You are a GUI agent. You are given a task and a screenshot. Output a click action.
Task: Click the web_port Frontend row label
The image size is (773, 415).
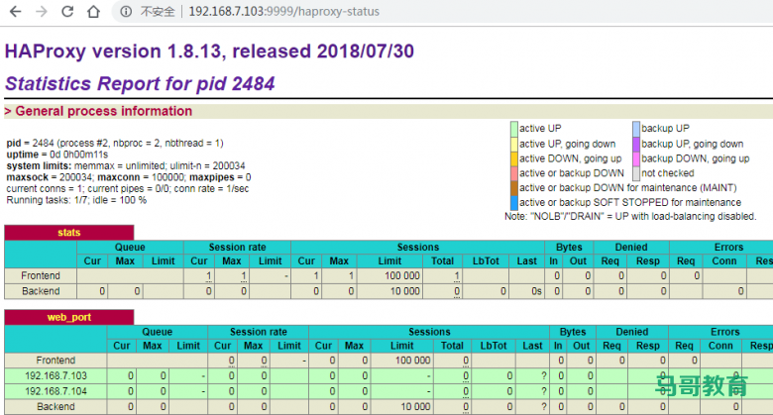(55, 361)
